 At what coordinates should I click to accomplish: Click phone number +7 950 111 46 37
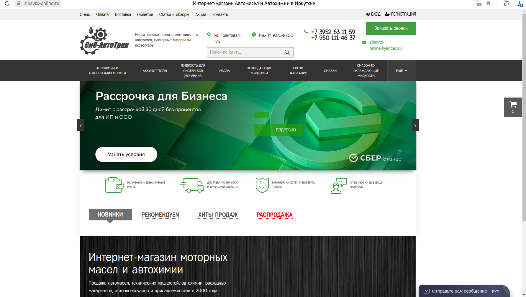coord(333,38)
